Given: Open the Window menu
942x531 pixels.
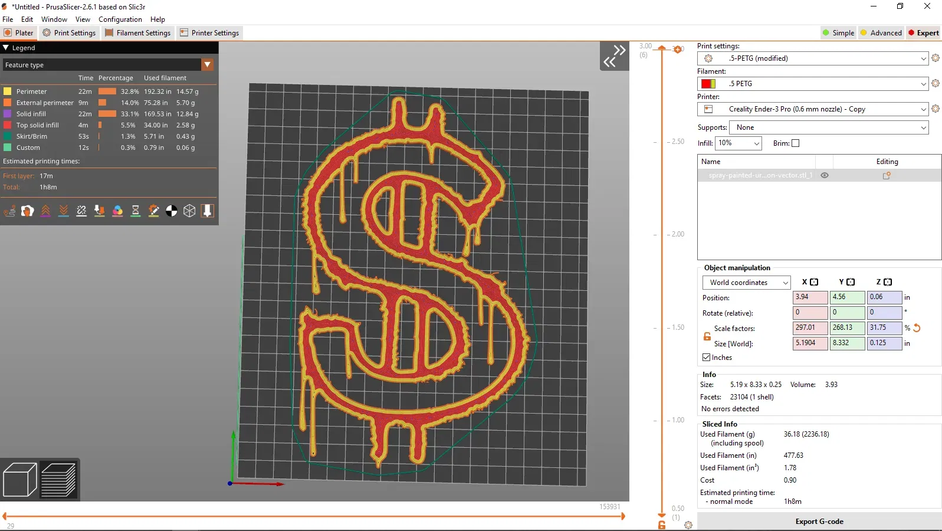Looking at the screenshot, I should coord(54,19).
